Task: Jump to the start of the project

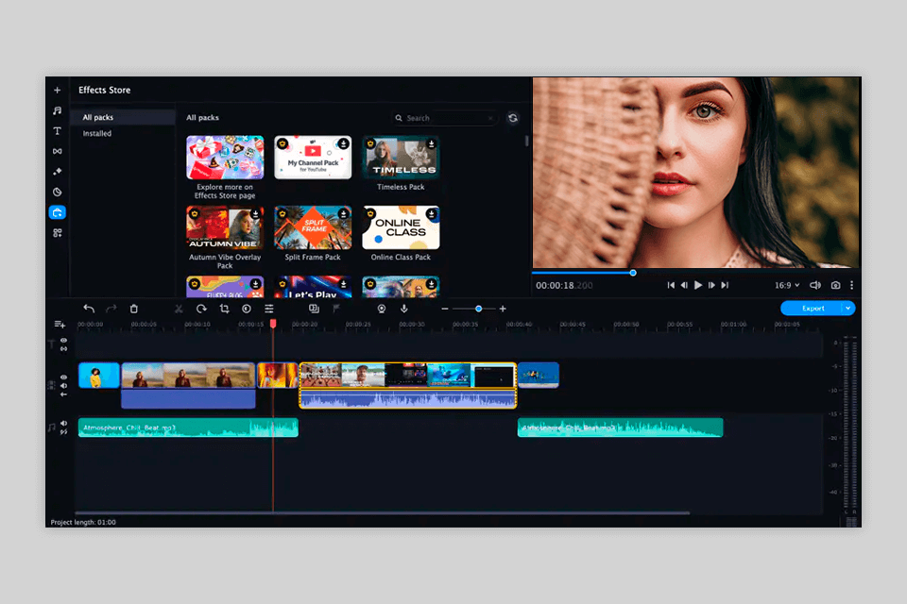Action: 671,285
